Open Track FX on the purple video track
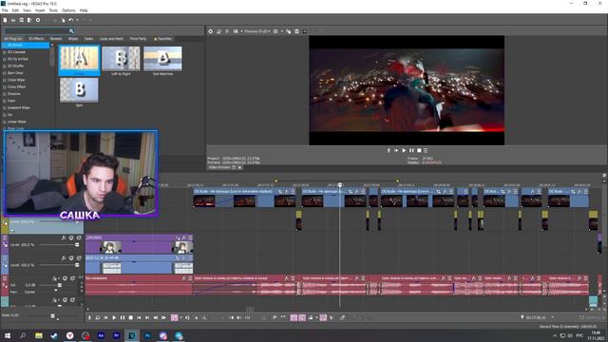The image size is (608, 342). 64,237
